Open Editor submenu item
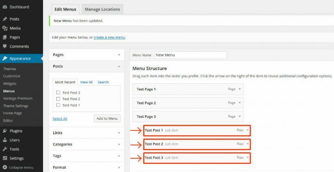The height and width of the screenshot is (172, 334). click(8, 120)
